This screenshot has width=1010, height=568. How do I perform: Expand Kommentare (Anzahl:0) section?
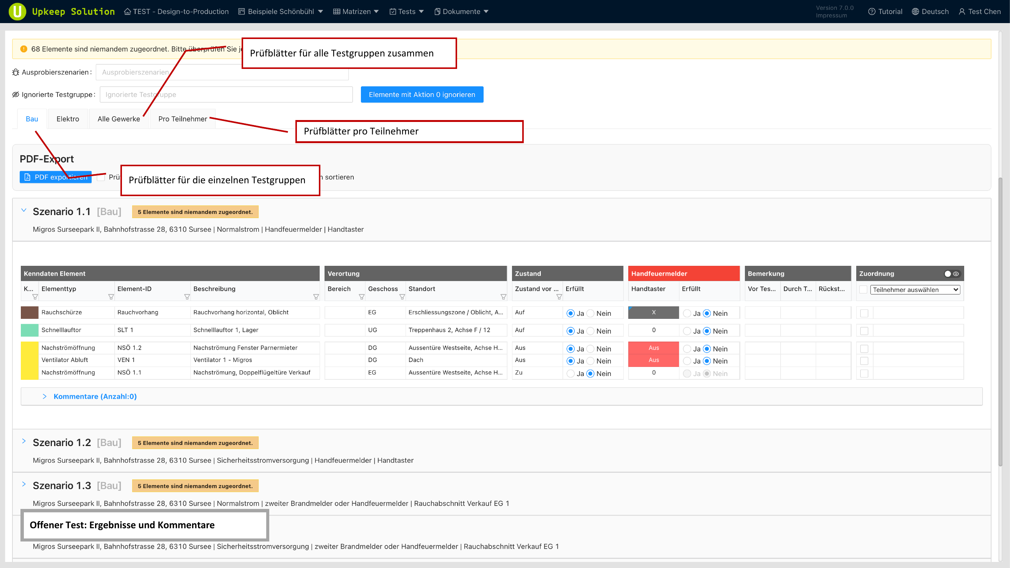click(x=95, y=396)
